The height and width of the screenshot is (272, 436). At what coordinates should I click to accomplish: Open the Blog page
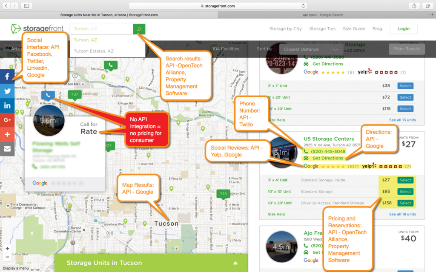click(377, 28)
